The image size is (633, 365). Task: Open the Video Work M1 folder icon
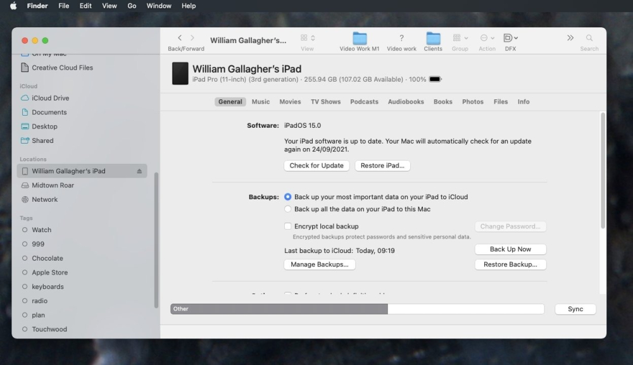pyautogui.click(x=360, y=39)
